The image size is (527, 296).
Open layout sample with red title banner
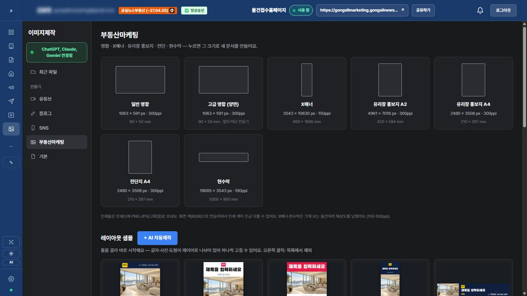(x=307, y=278)
